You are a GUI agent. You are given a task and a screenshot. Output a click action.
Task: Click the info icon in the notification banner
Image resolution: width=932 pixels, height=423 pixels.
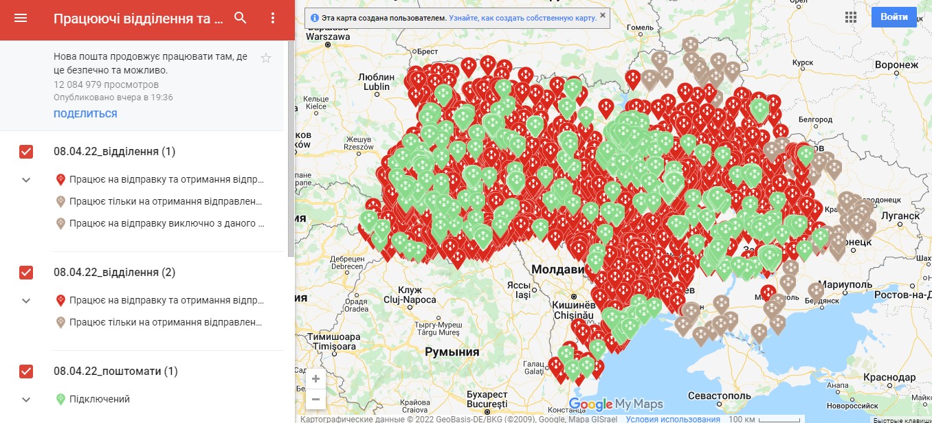point(315,18)
